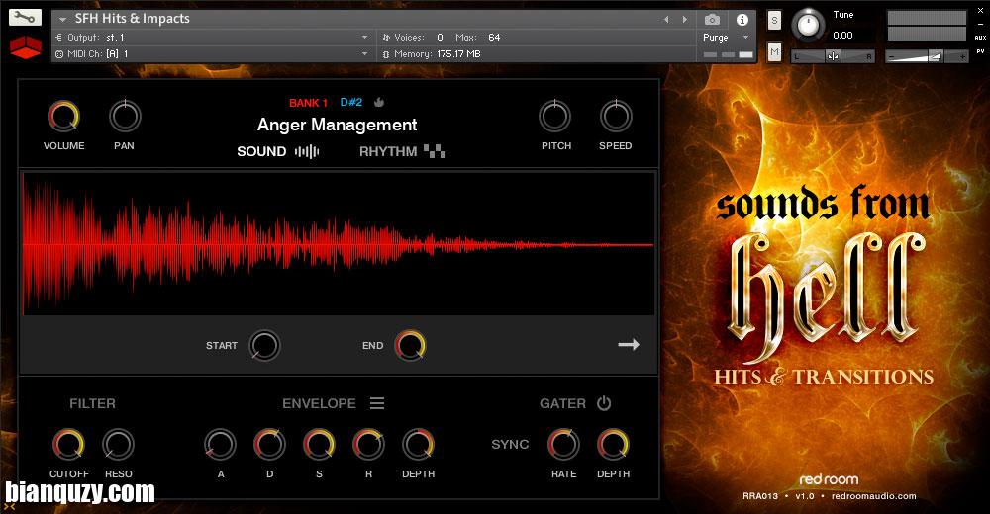Go to previous instrument preset arrow
Viewport: 990px width, 514px height.
tap(666, 20)
